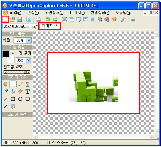Create a new blank image
161x147 pixels.
point(5,19)
